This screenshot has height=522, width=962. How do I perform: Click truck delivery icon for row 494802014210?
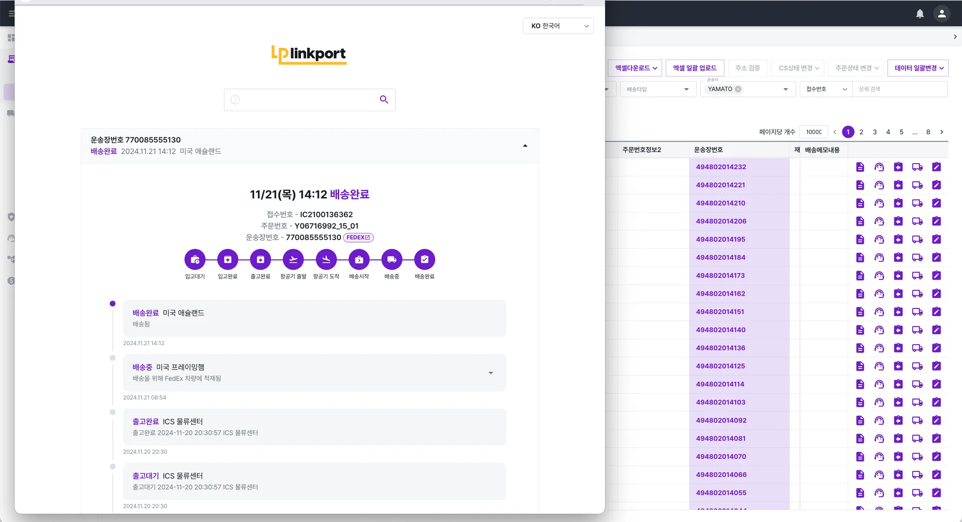point(917,203)
